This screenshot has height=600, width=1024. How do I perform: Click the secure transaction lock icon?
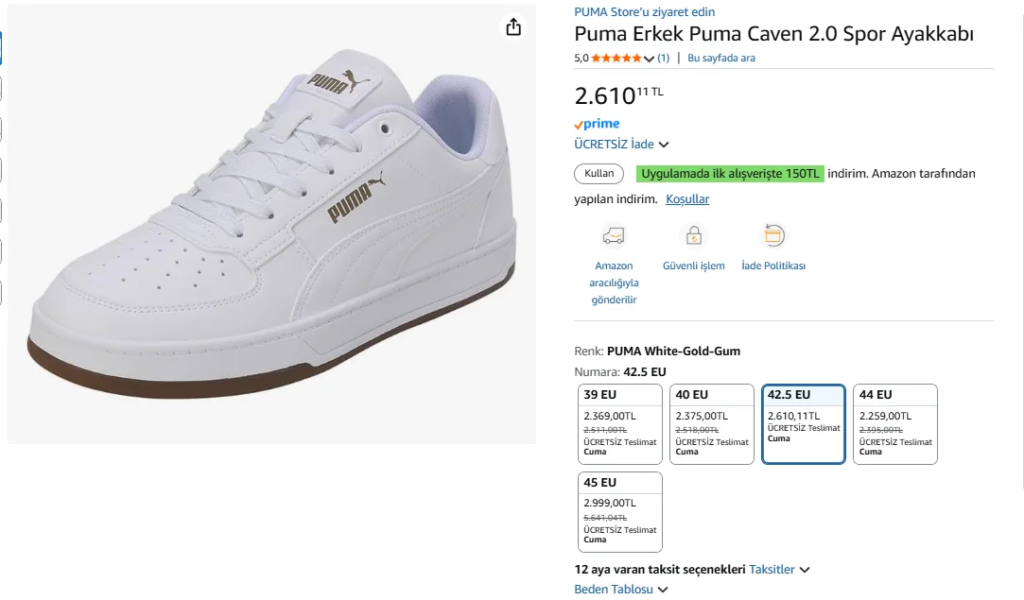tap(693, 235)
